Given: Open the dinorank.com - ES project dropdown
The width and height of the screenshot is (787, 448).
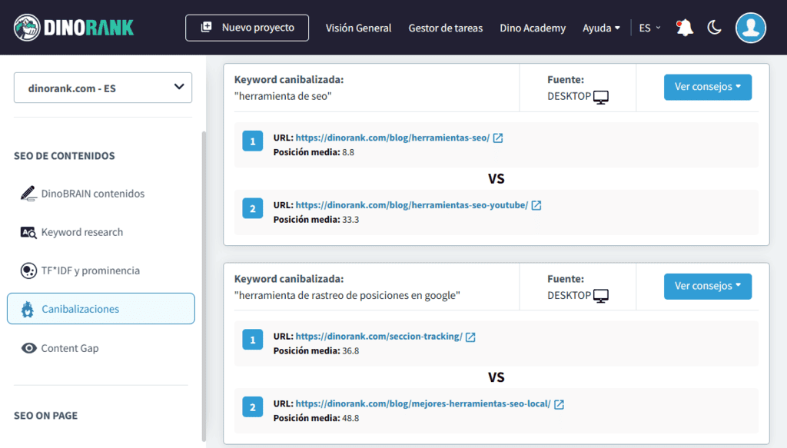Looking at the screenshot, I should (103, 88).
